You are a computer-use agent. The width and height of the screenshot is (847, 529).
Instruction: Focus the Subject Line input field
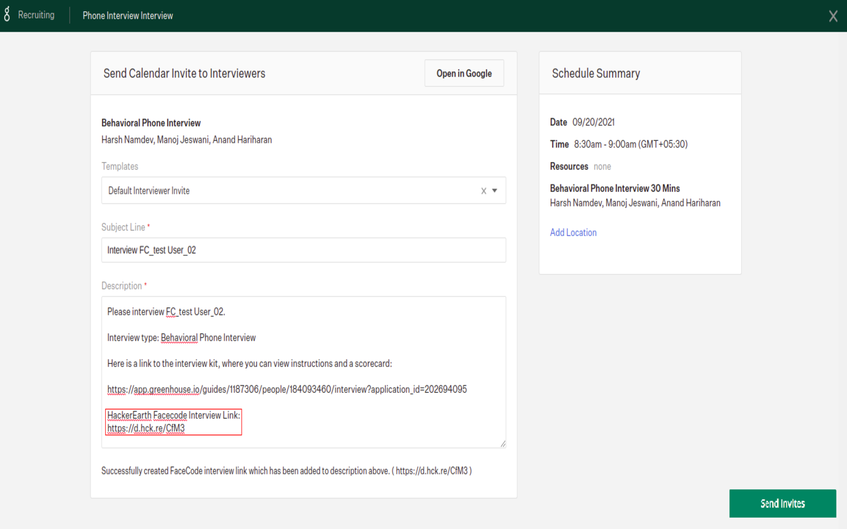click(304, 250)
